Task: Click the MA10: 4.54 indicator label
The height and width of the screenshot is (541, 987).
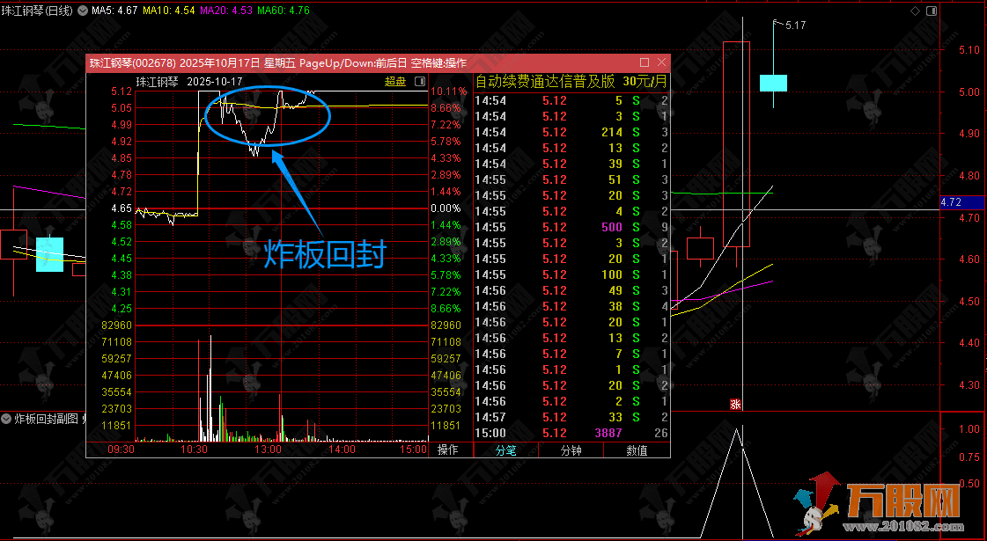Action: pyautogui.click(x=169, y=11)
